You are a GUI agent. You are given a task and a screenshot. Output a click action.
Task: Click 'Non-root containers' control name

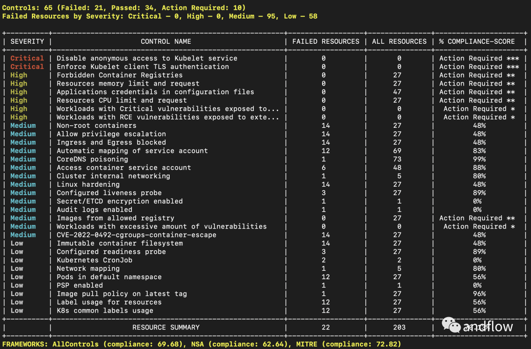[x=96, y=125]
